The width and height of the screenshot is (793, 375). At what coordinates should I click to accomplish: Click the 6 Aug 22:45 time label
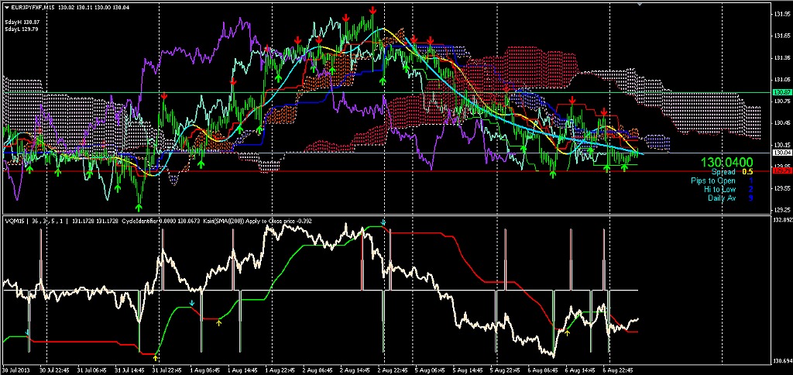point(618,370)
